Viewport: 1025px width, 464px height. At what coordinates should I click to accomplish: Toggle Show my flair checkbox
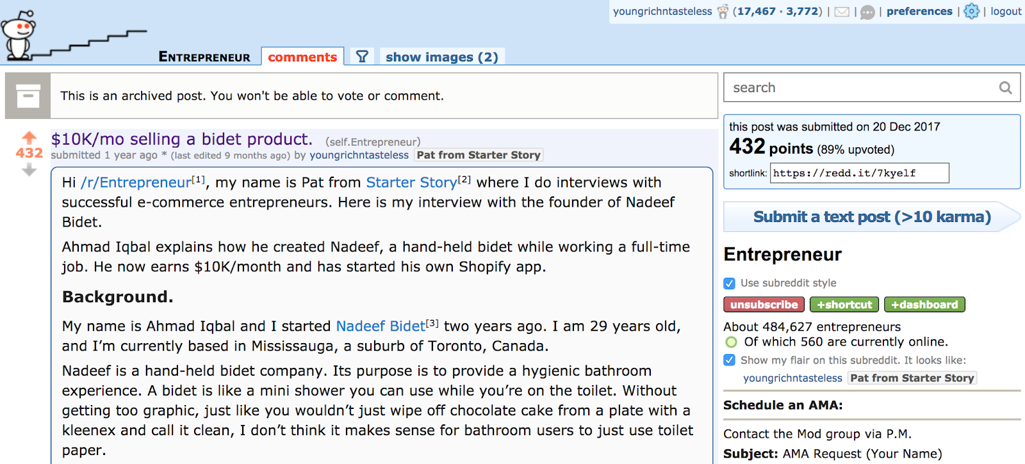click(x=729, y=360)
